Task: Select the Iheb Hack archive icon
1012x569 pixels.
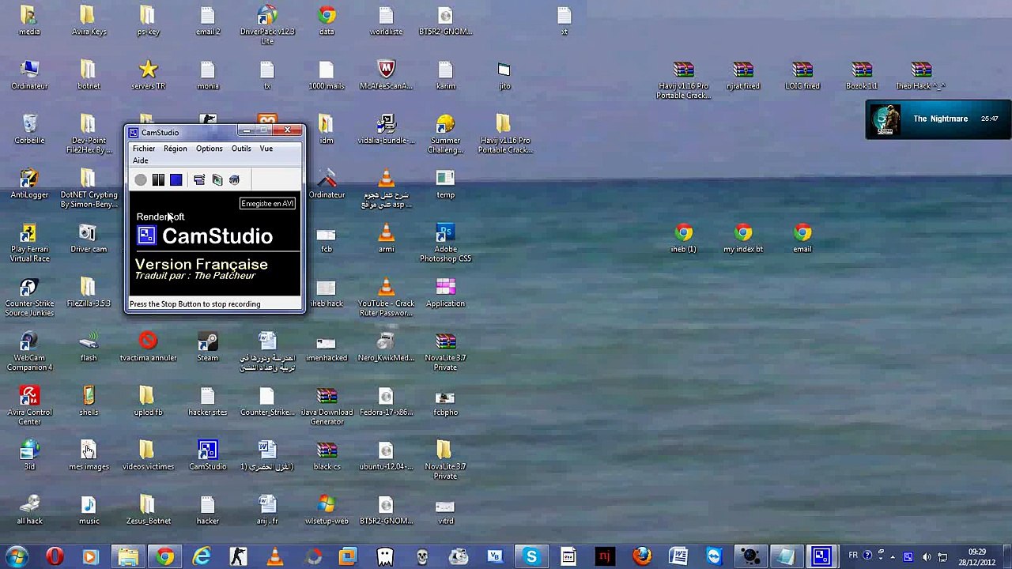Action: (x=920, y=75)
